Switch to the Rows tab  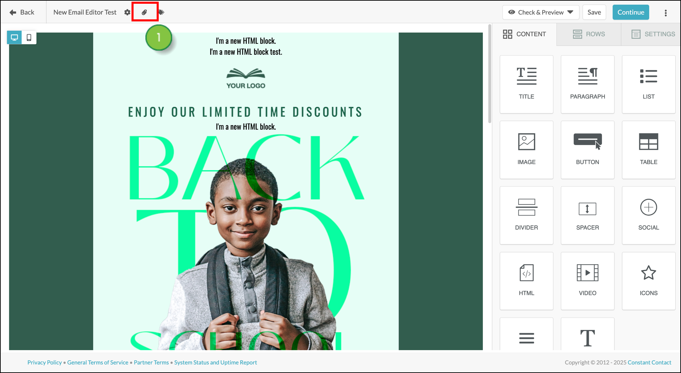(589, 34)
